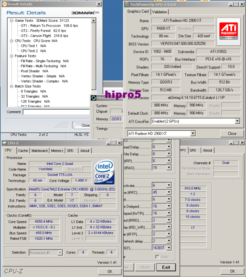Open the Memory tab in left CPU-Z window
This screenshot has height=277, width=246.
(57, 151)
